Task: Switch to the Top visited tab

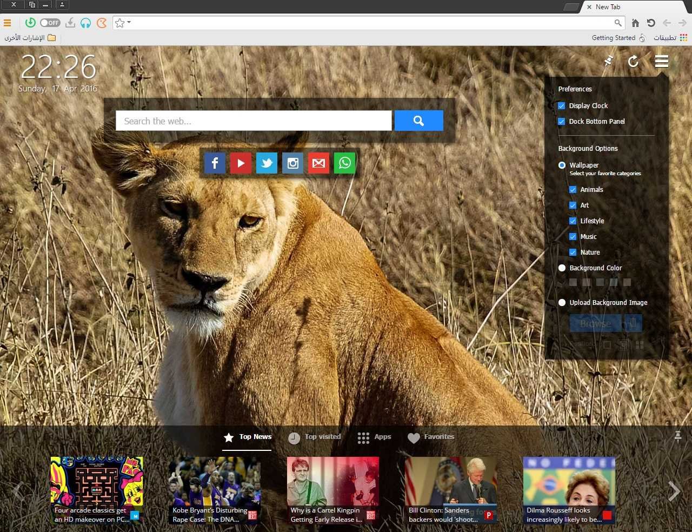Action: (315, 437)
